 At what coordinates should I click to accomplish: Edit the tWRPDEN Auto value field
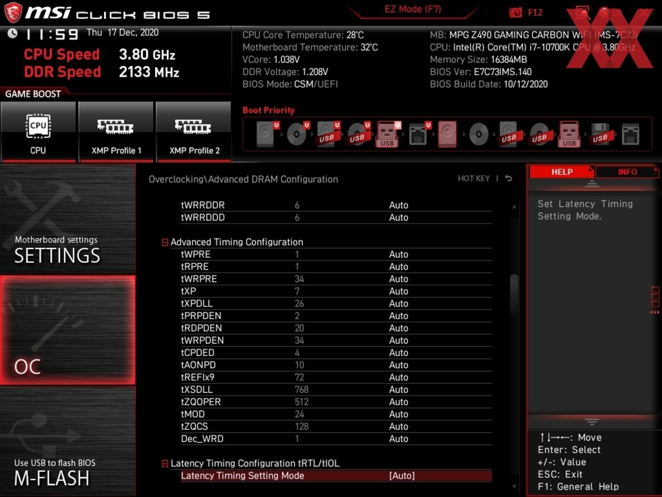(x=399, y=340)
